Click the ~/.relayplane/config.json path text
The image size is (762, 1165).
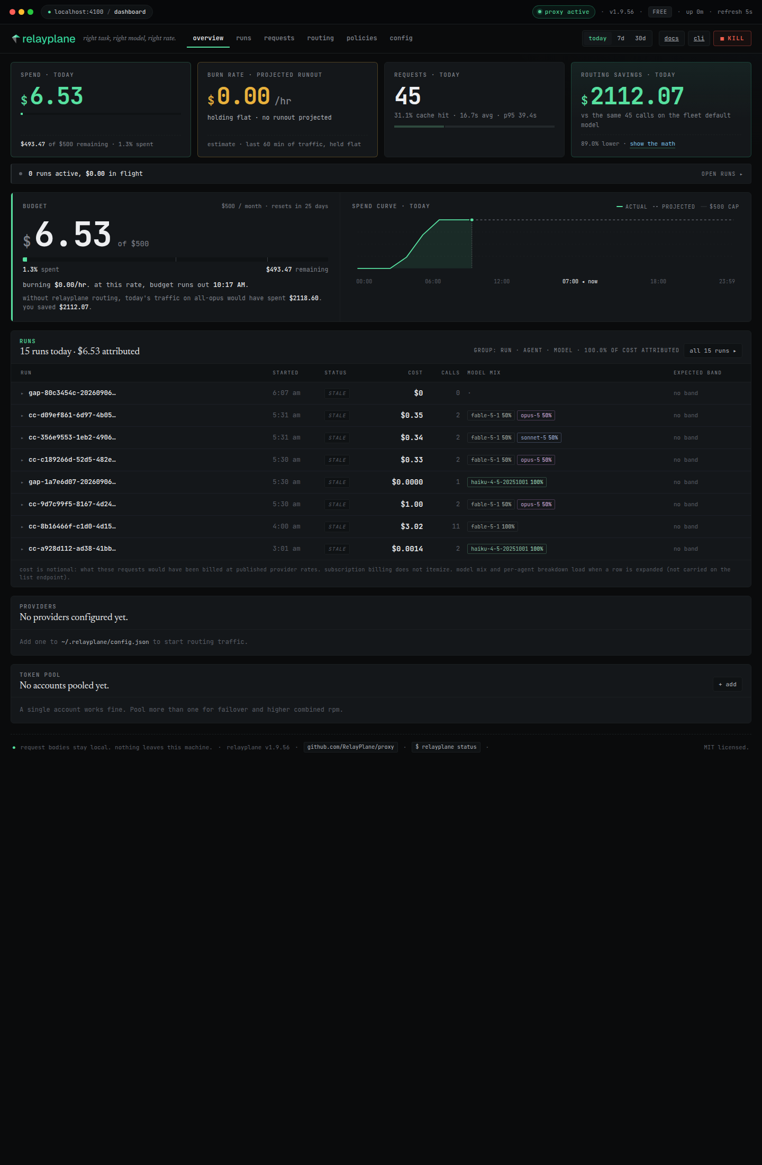pyautogui.click(x=105, y=642)
